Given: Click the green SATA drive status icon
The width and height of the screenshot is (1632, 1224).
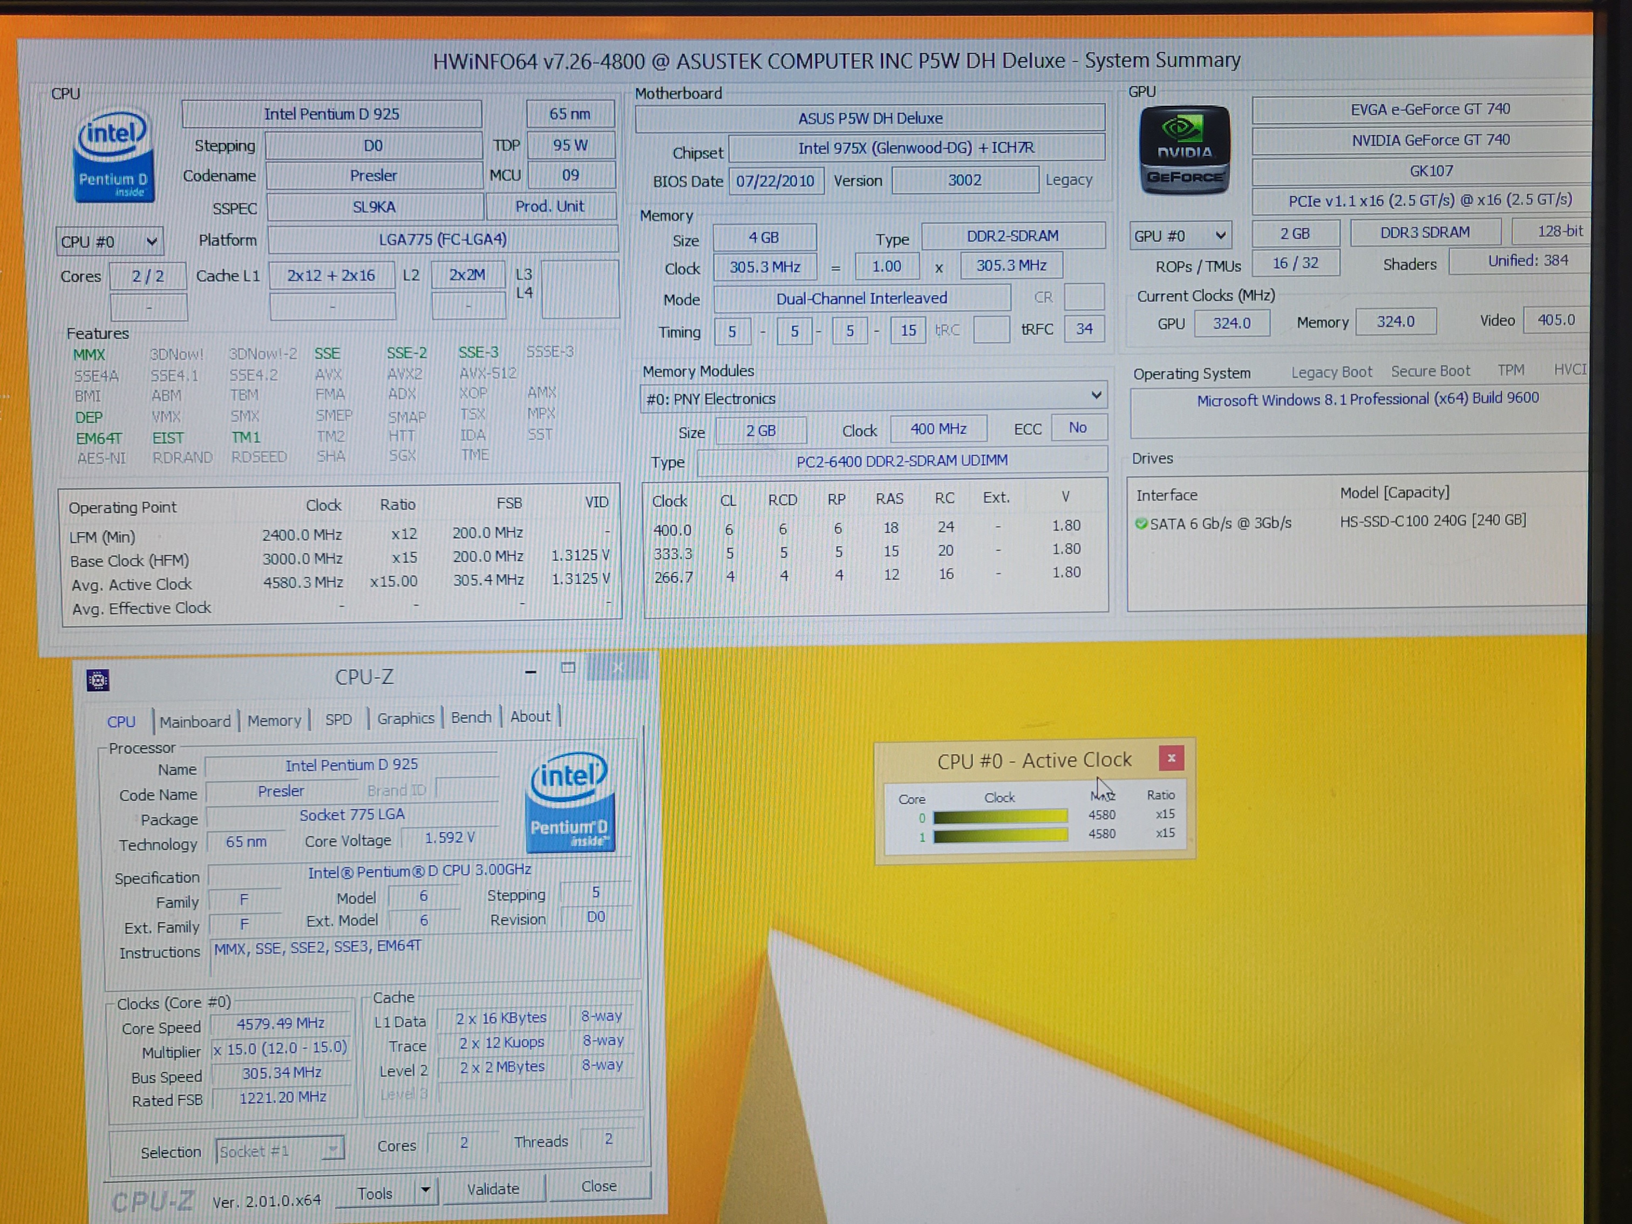Looking at the screenshot, I should coord(1141,523).
